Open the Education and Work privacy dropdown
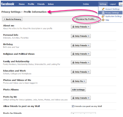The image size is (123, 117). [x=81, y=72]
